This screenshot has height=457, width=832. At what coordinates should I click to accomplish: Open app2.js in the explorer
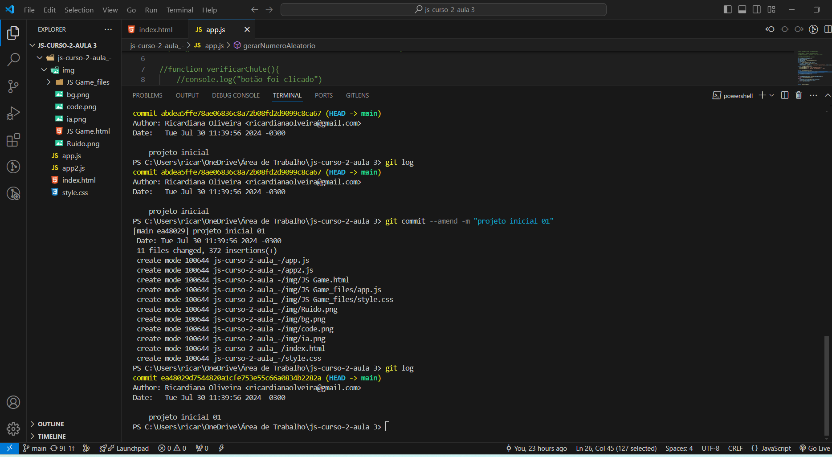tap(74, 168)
